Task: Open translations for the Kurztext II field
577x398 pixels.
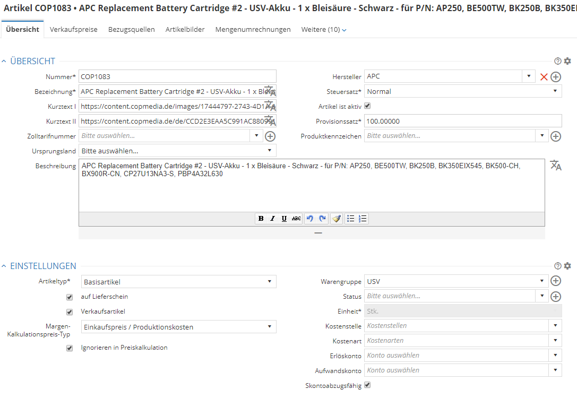Action: point(270,120)
